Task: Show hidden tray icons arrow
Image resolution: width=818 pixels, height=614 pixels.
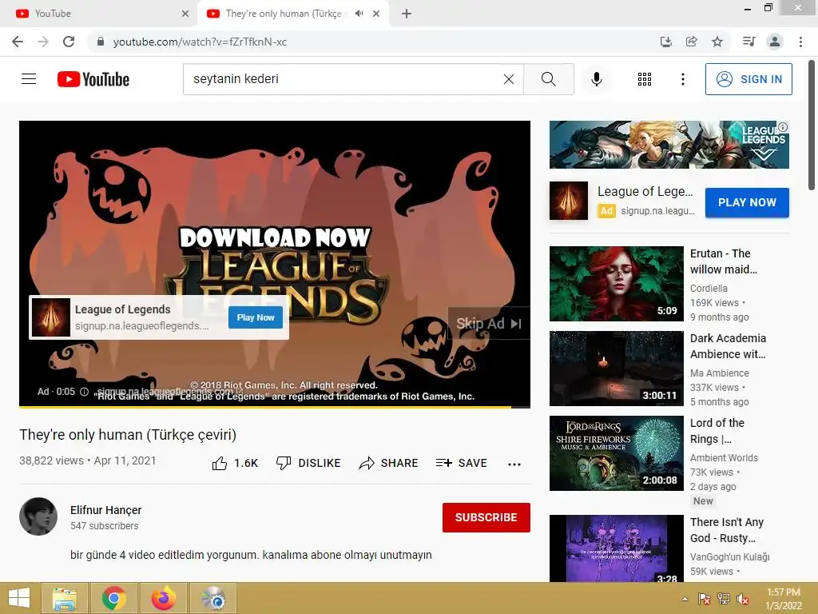Action: pyautogui.click(x=685, y=599)
